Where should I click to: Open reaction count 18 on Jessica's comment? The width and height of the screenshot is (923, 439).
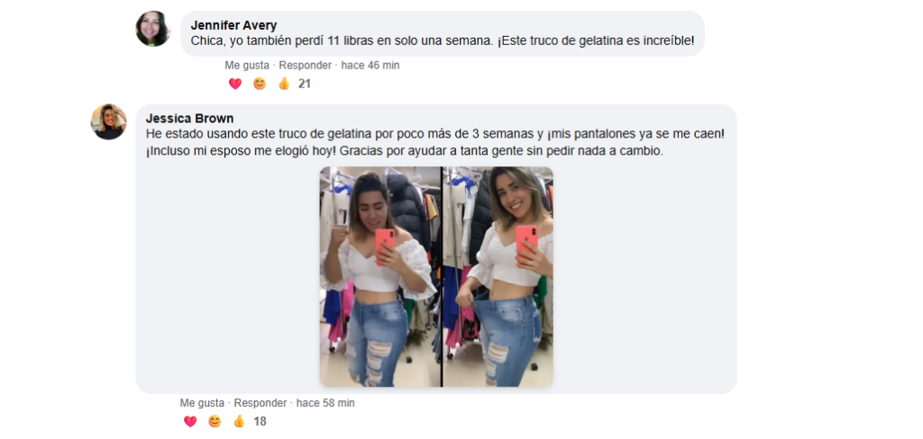(x=260, y=421)
